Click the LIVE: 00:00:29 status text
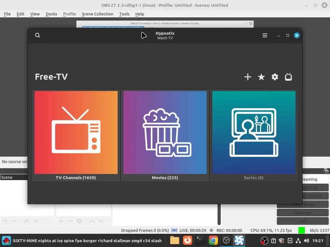The image size is (330, 247). tap(193, 230)
